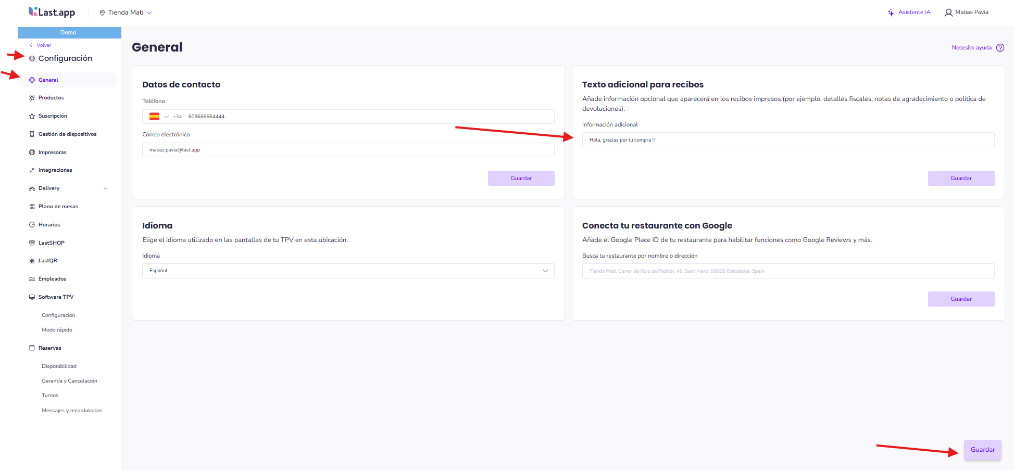The height and width of the screenshot is (470, 1014).
Task: Click the Asistente IA sparkle icon
Action: tap(891, 12)
